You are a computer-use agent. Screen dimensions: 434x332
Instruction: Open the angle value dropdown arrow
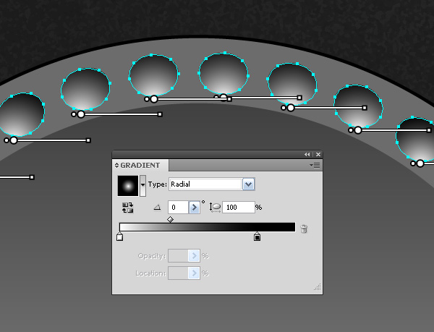[x=195, y=207]
